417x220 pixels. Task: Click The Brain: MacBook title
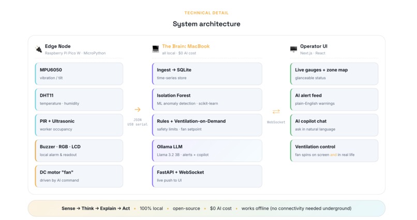tap(186, 46)
